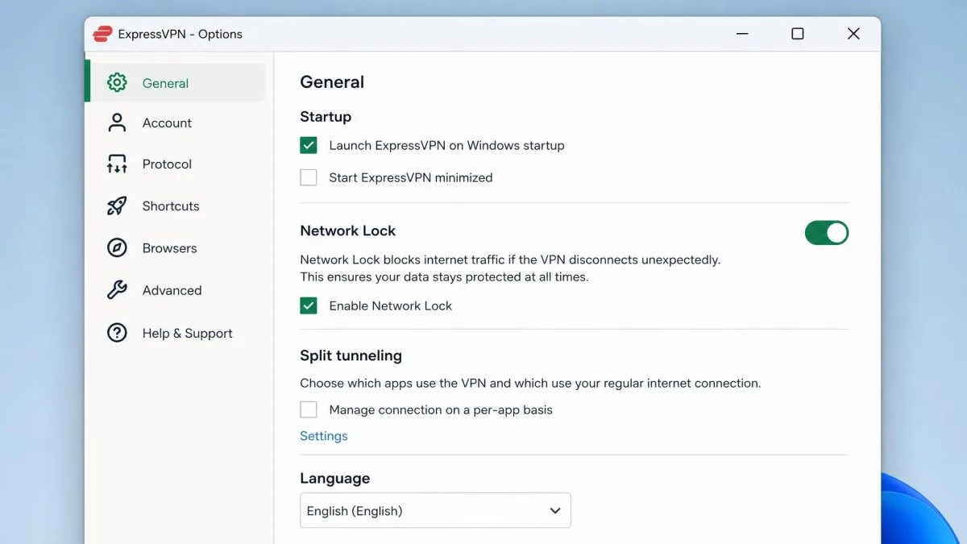This screenshot has height=544, width=967.
Task: Check Start ExpressVPN minimized
Action: (x=309, y=177)
